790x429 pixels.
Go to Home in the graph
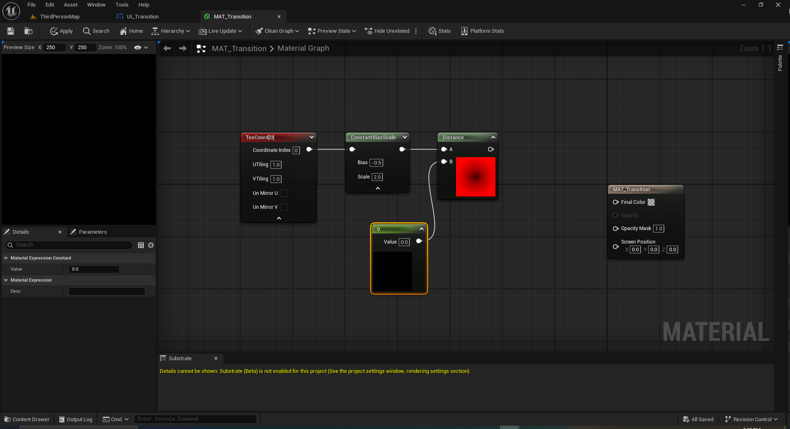click(131, 31)
